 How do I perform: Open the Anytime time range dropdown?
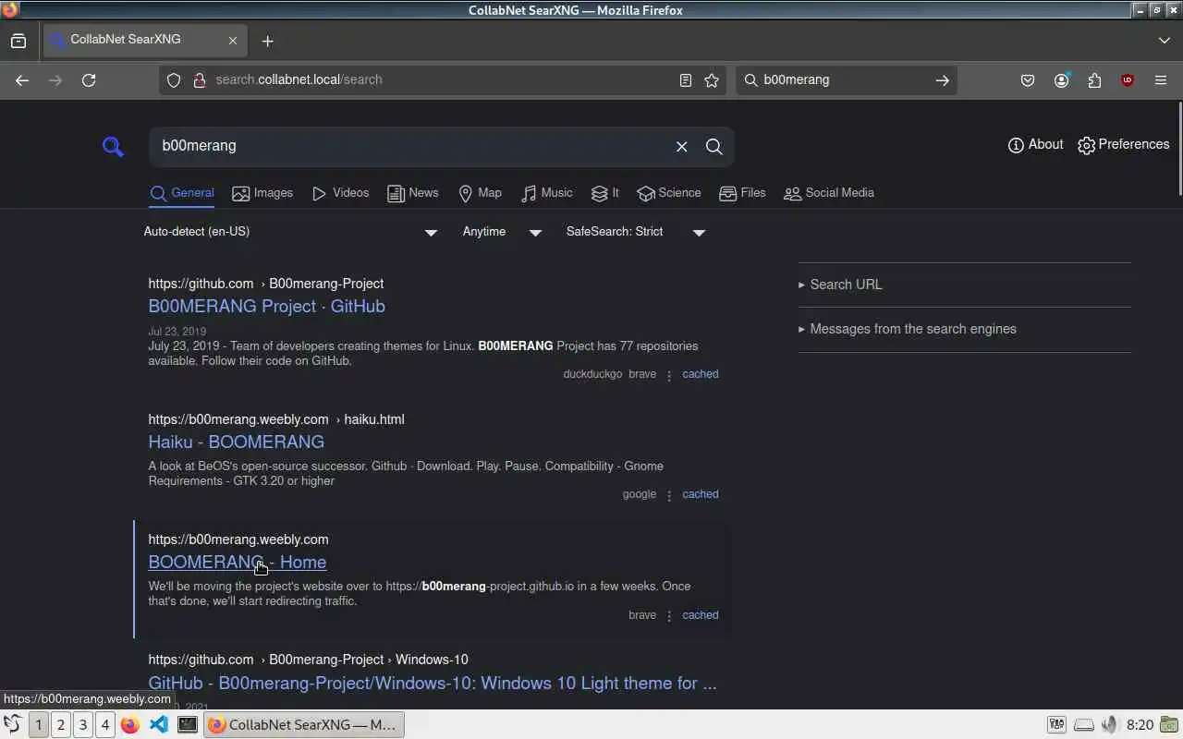point(502,232)
